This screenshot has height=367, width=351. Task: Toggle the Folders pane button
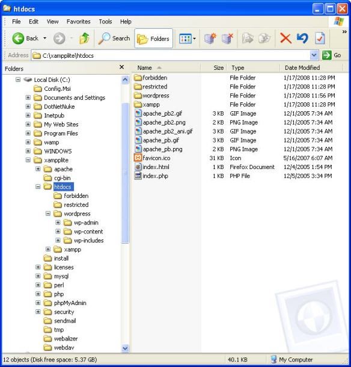[154, 39]
